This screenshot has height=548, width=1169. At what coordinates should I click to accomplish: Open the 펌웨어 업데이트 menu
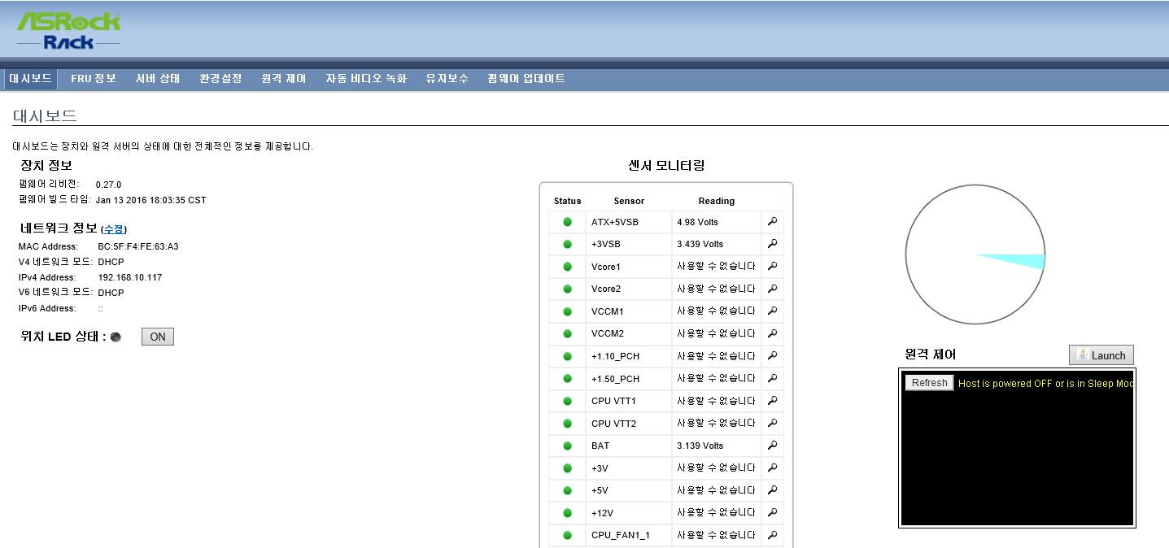pyautogui.click(x=526, y=79)
